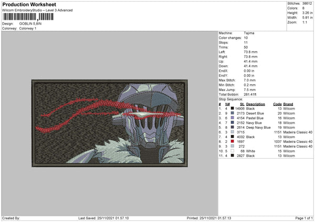
Task: Click the embroidered Goblin patch design preview
Action: point(110,123)
